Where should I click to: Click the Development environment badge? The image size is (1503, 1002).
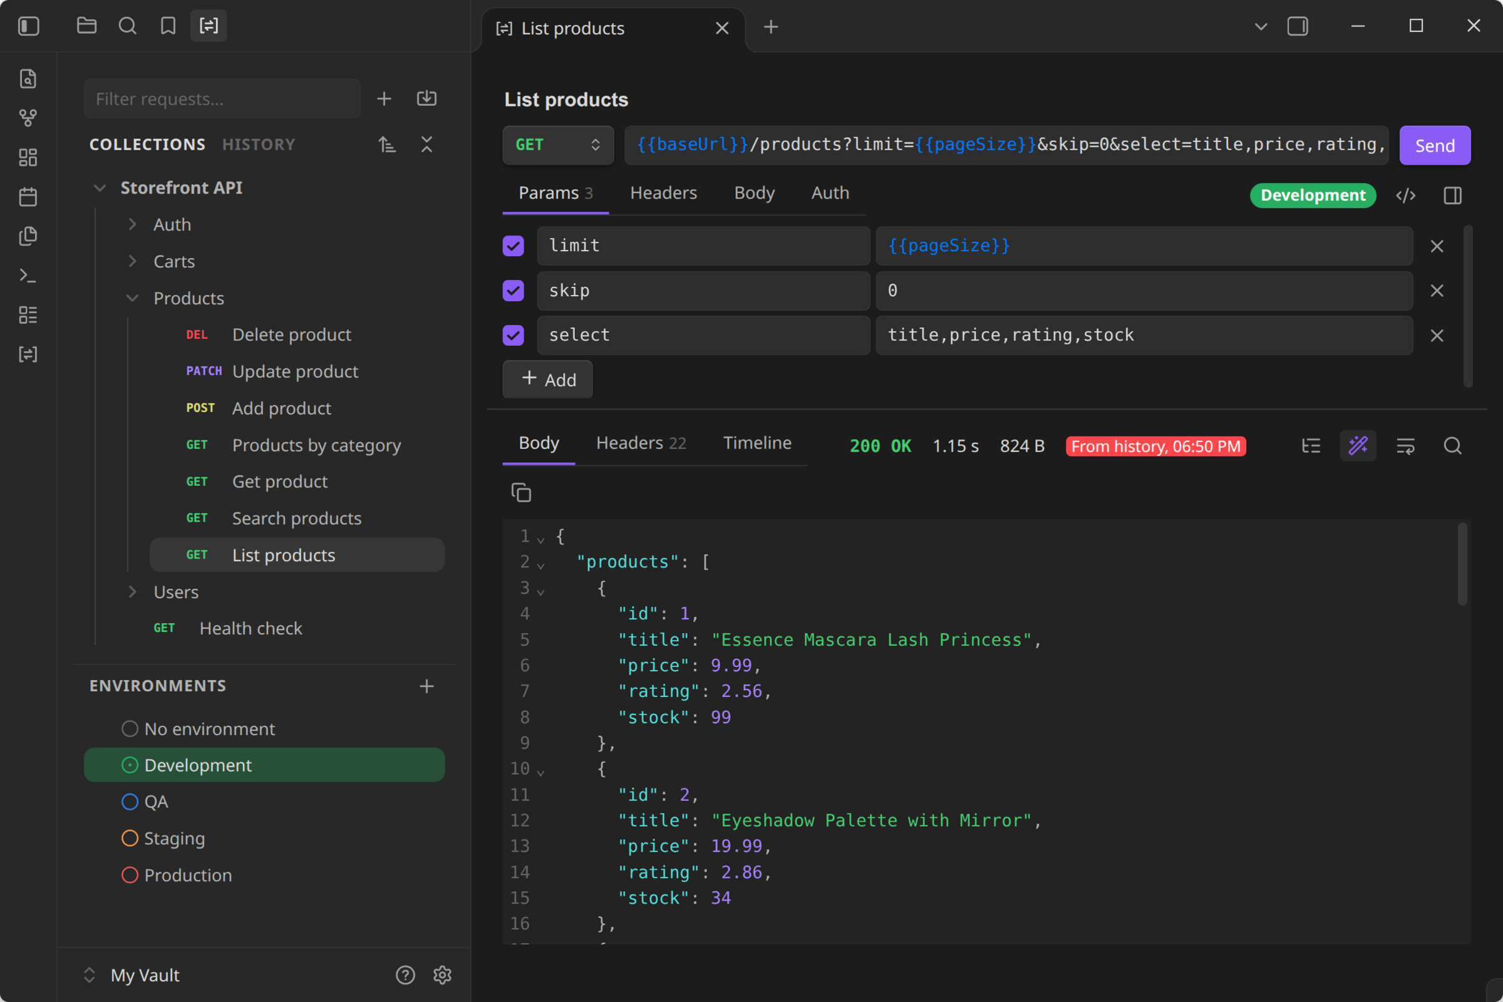coord(1313,195)
